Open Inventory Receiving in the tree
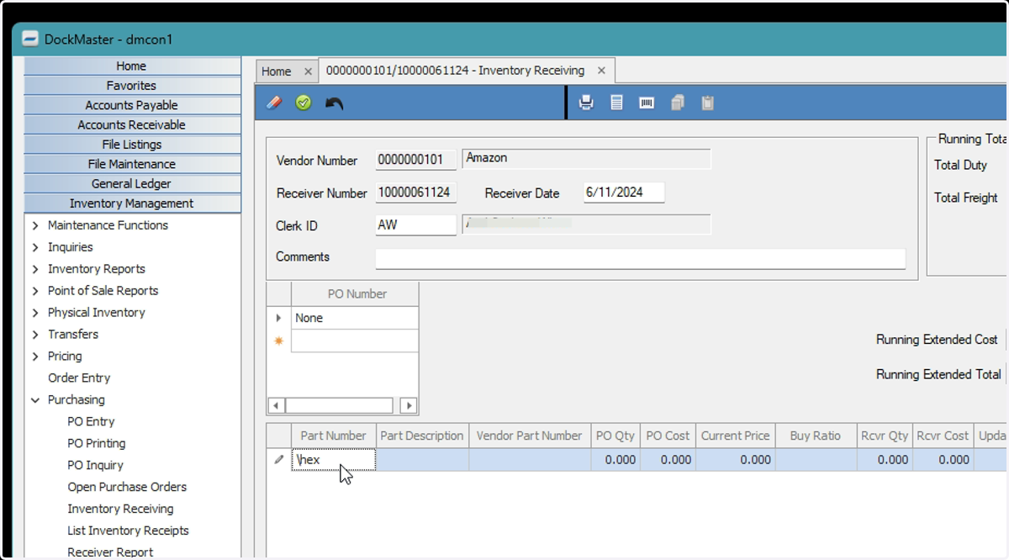Image resolution: width=1009 pixels, height=560 pixels. [x=120, y=510]
